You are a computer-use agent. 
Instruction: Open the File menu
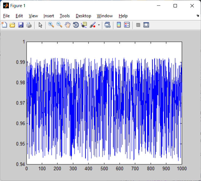6,16
